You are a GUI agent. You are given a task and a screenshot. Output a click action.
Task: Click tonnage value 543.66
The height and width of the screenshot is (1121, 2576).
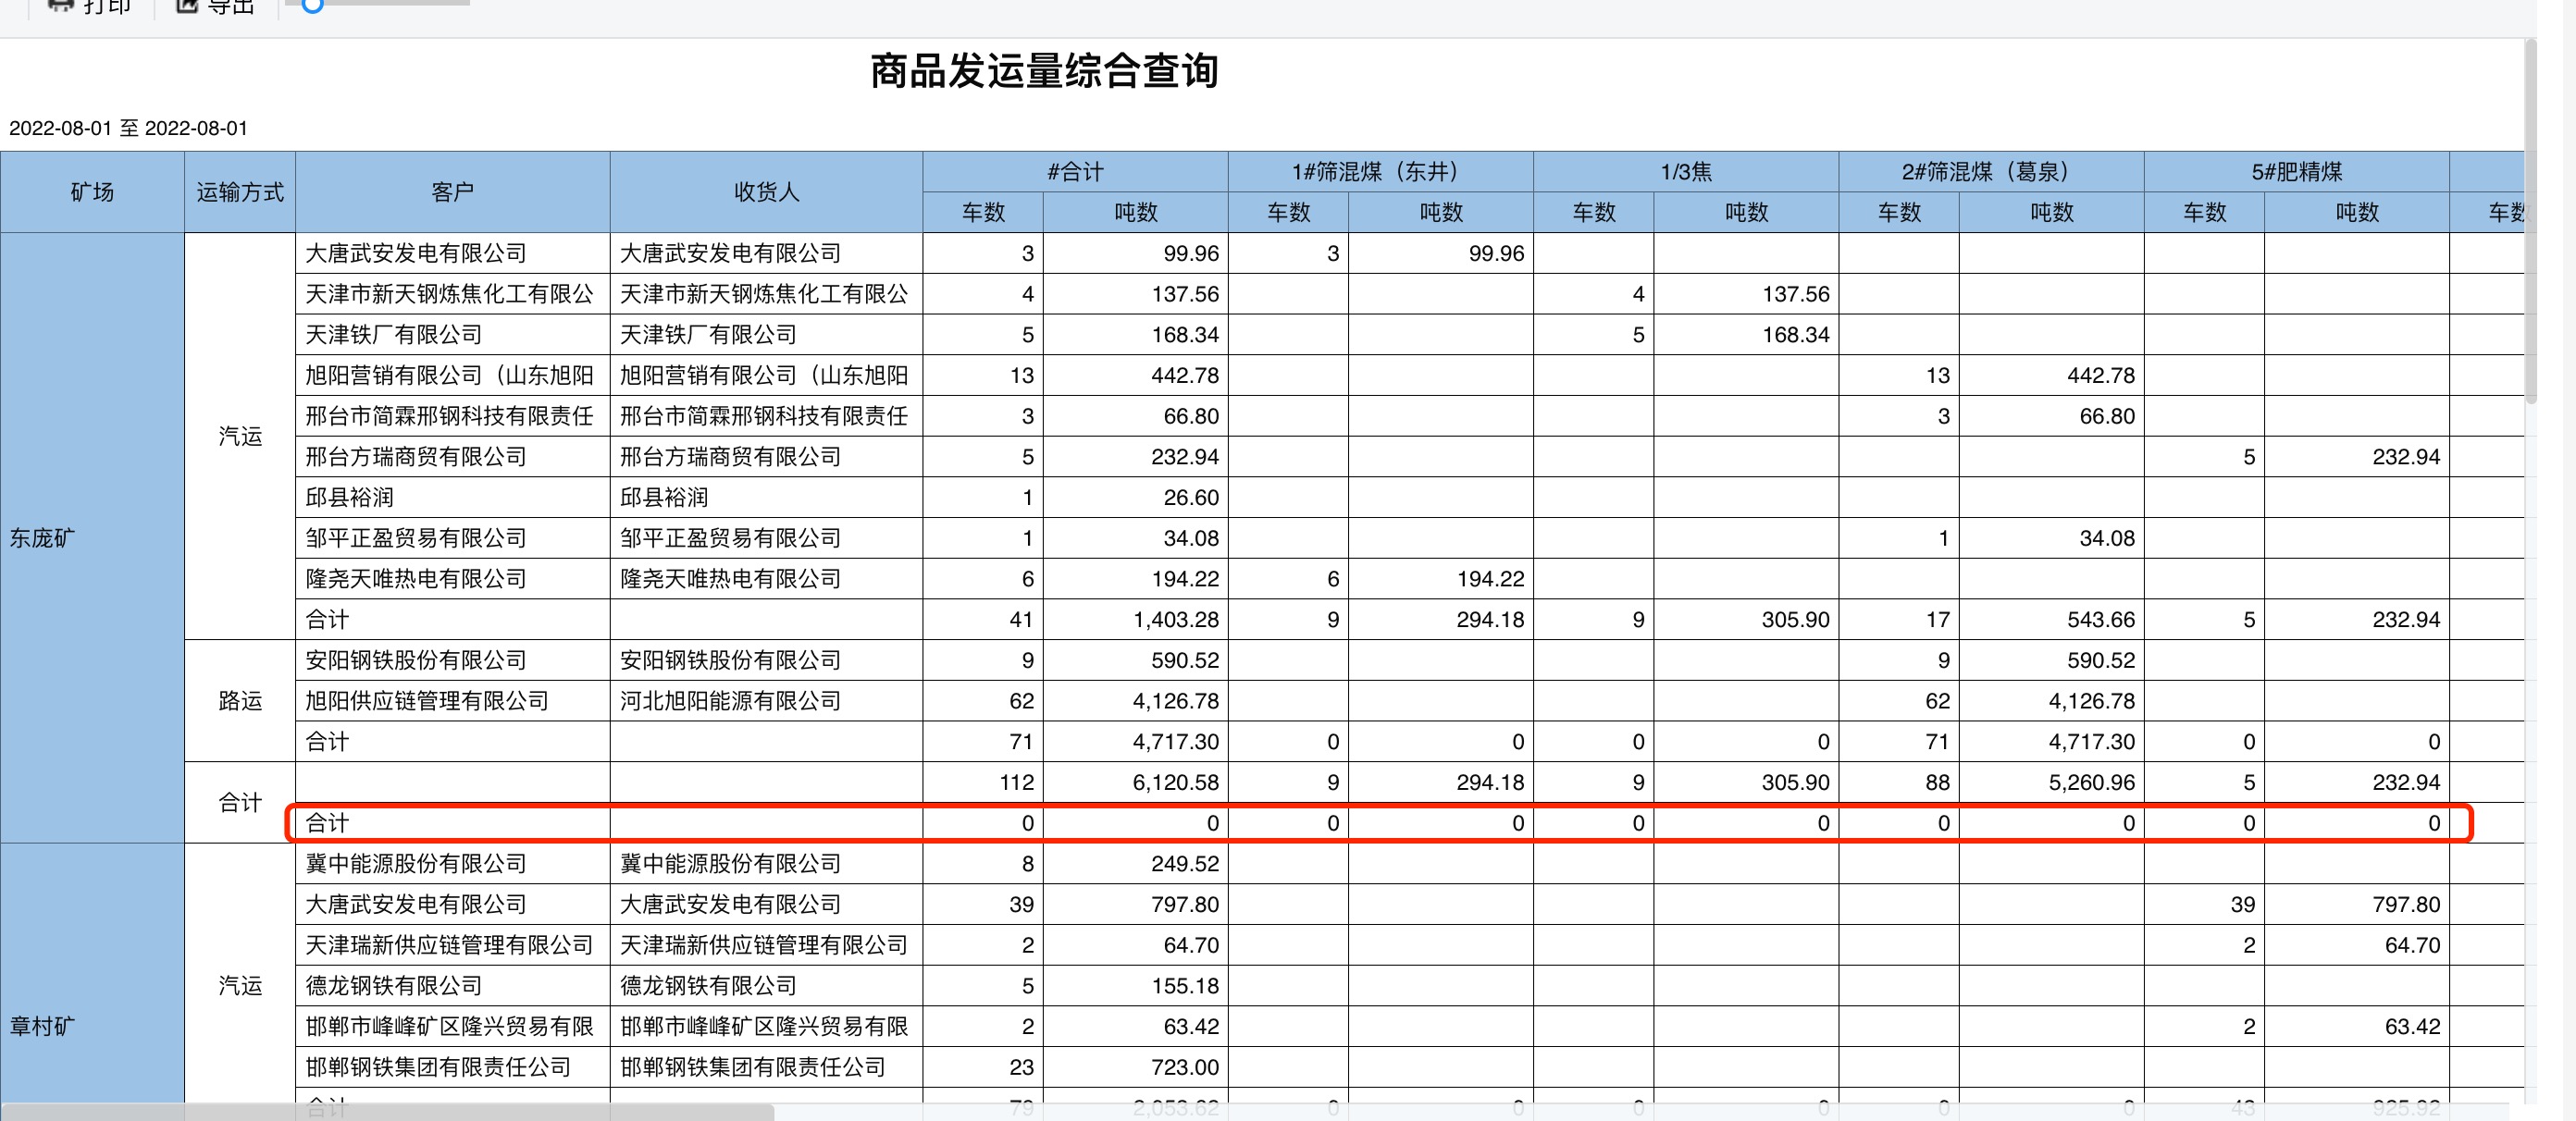[x=2101, y=620]
